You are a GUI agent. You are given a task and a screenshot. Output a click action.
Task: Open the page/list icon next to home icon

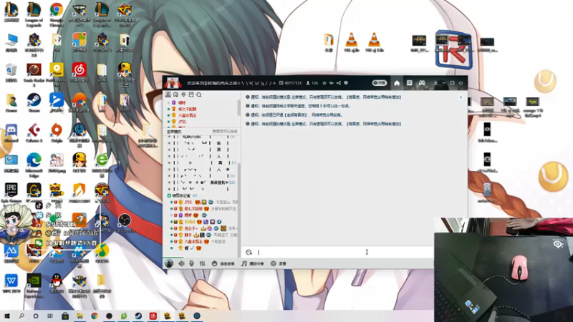409,83
